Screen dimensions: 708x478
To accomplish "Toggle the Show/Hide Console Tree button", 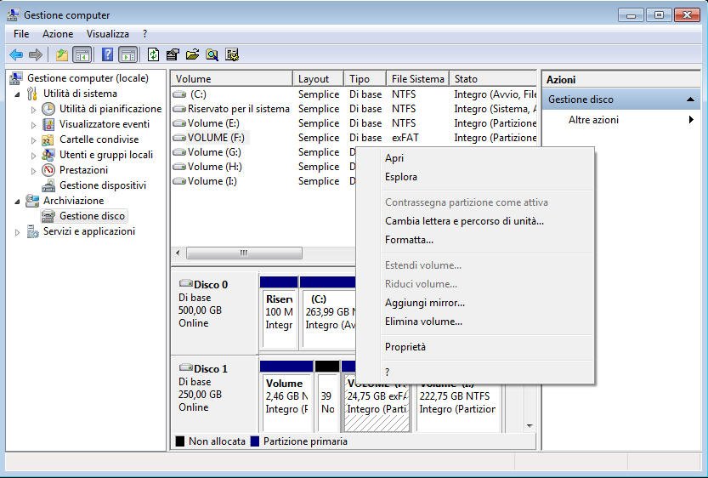I will (82, 55).
